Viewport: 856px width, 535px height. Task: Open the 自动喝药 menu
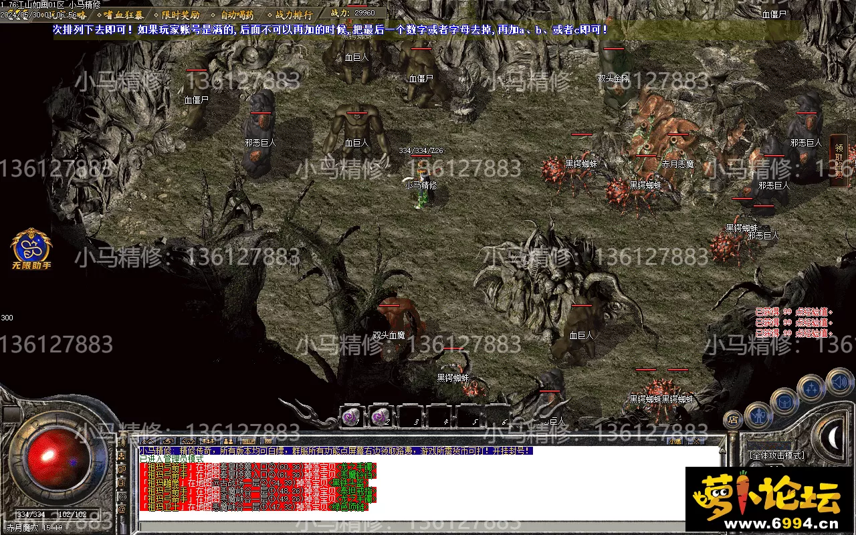pos(233,14)
